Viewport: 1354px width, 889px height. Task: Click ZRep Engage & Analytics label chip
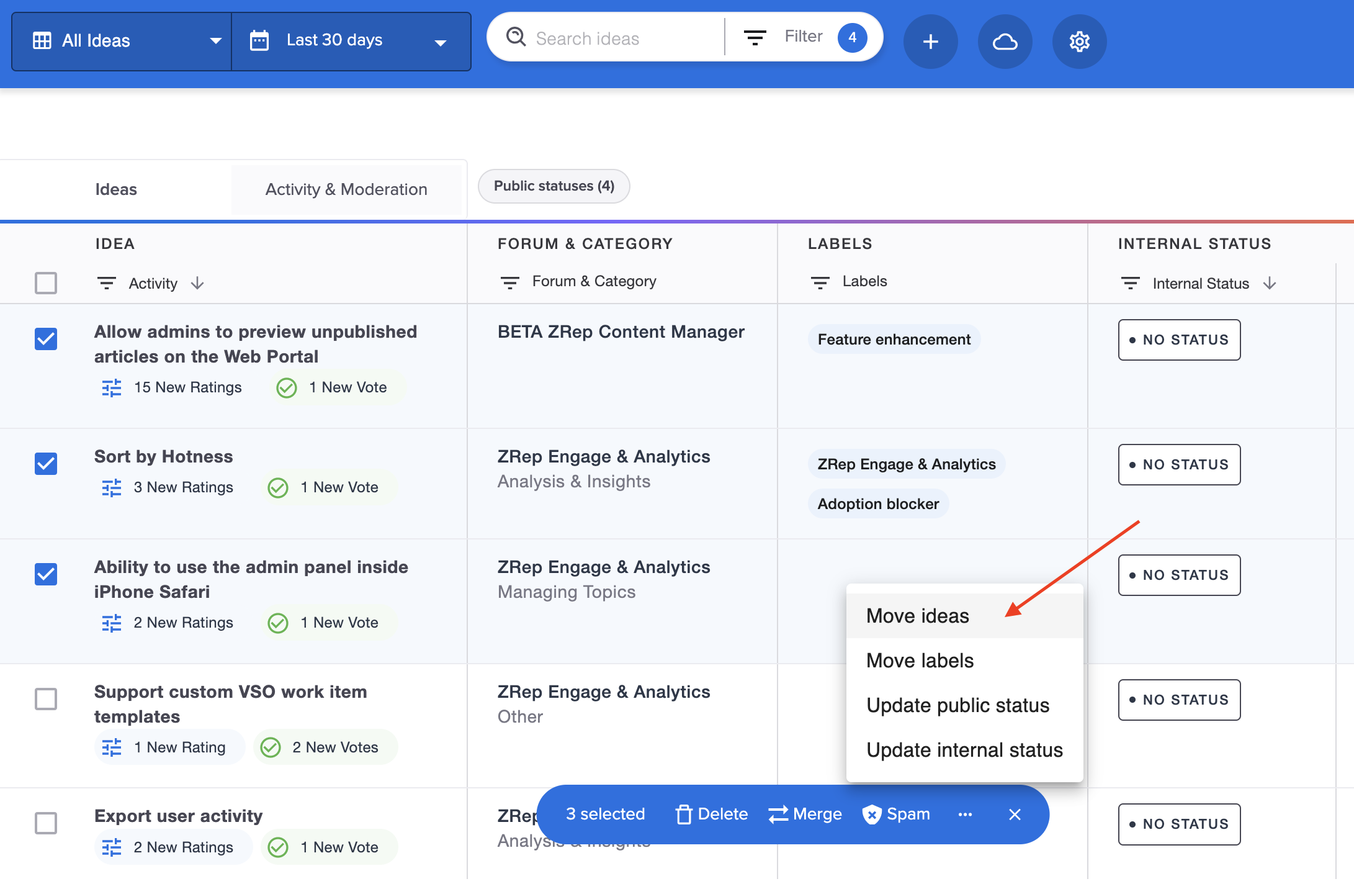click(906, 464)
